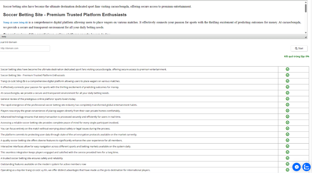Follow the 'Trang cá cược bóng đá' link
The width and height of the screenshot is (312, 173).
(16, 23)
